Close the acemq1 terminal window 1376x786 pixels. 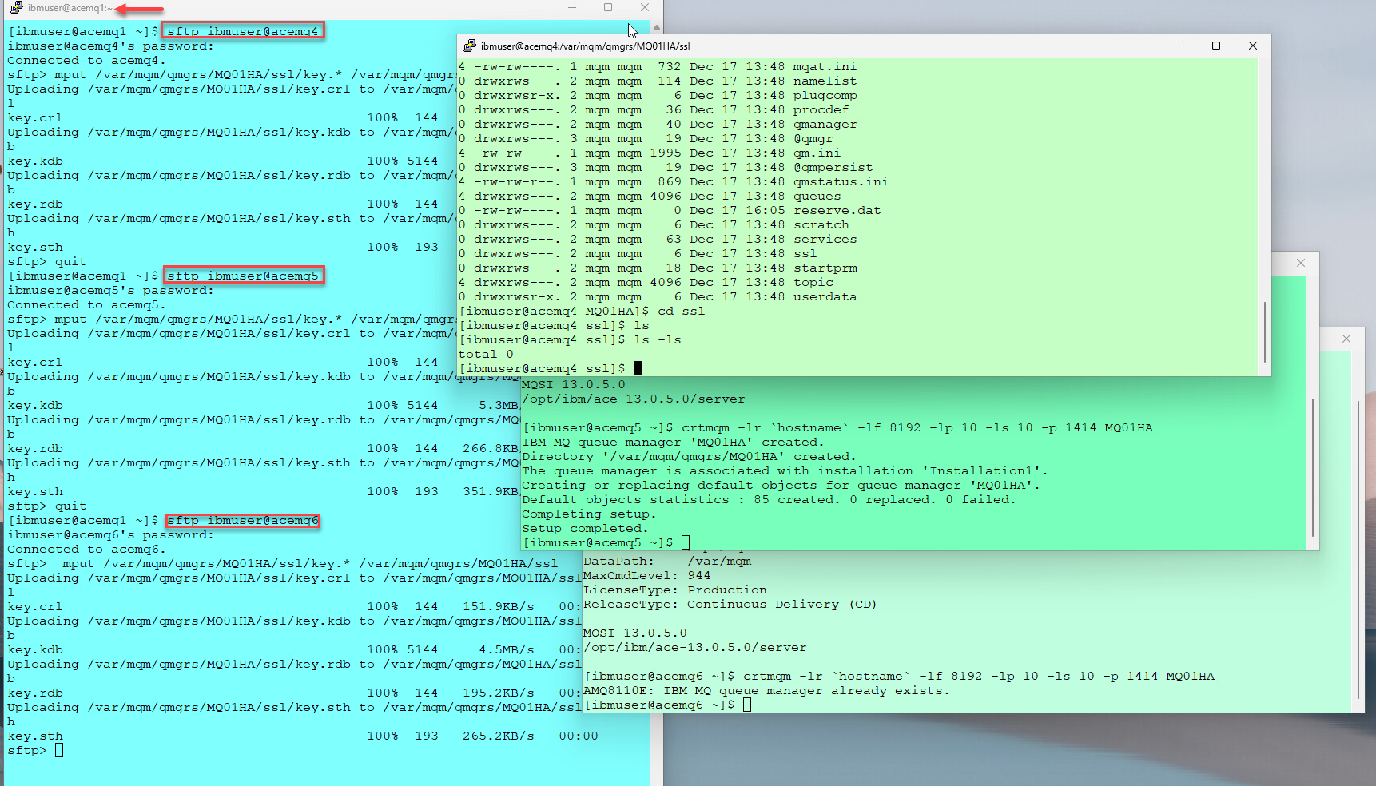[645, 8]
